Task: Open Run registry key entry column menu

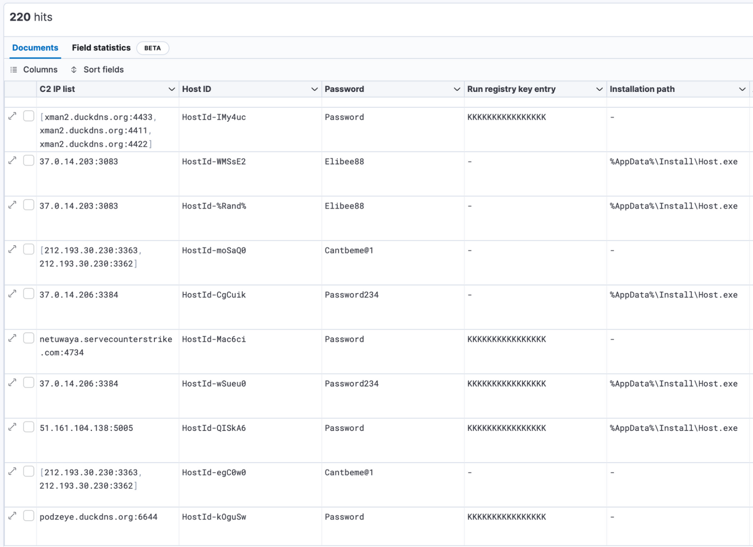Action: click(599, 89)
